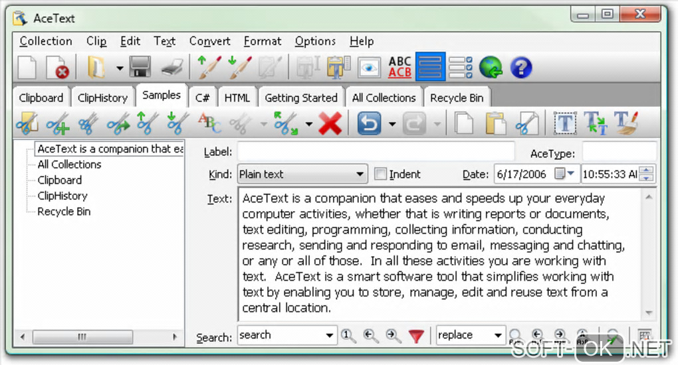Click into the Label input field

pyautogui.click(x=376, y=151)
